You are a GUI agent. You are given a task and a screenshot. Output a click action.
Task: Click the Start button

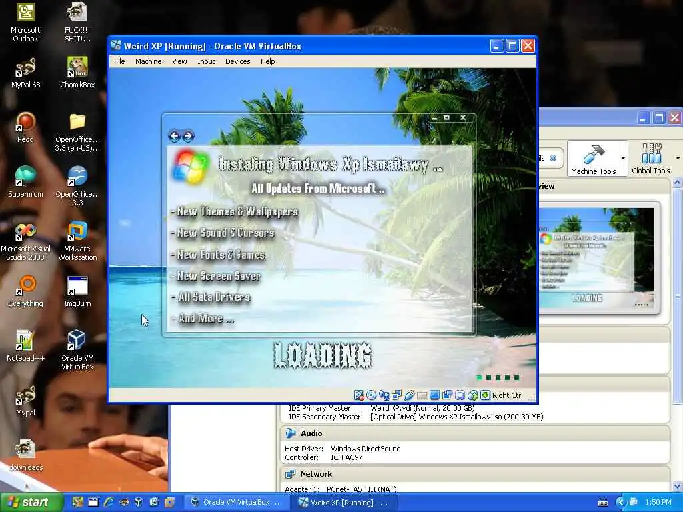[x=31, y=502]
